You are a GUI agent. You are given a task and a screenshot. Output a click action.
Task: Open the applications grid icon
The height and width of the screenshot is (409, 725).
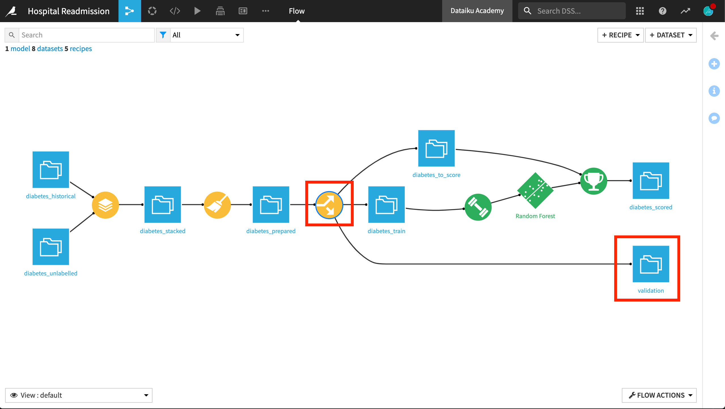[x=640, y=11]
